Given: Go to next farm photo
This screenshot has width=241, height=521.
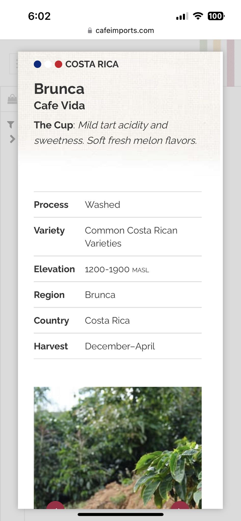Looking at the screenshot, I should tap(180, 505).
